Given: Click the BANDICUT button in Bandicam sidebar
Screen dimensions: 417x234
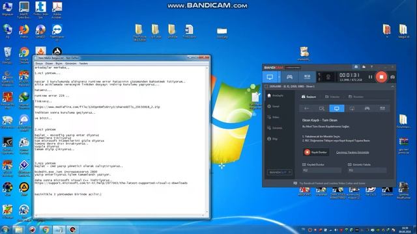Looking at the screenshot, I should pos(280,172).
